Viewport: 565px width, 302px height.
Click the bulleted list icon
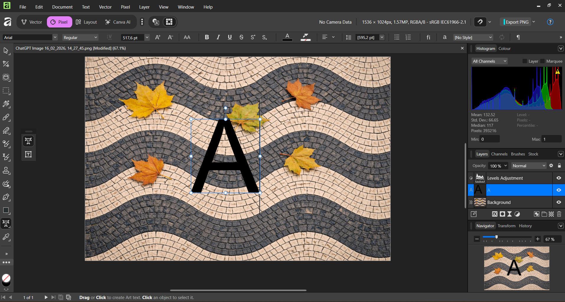397,37
